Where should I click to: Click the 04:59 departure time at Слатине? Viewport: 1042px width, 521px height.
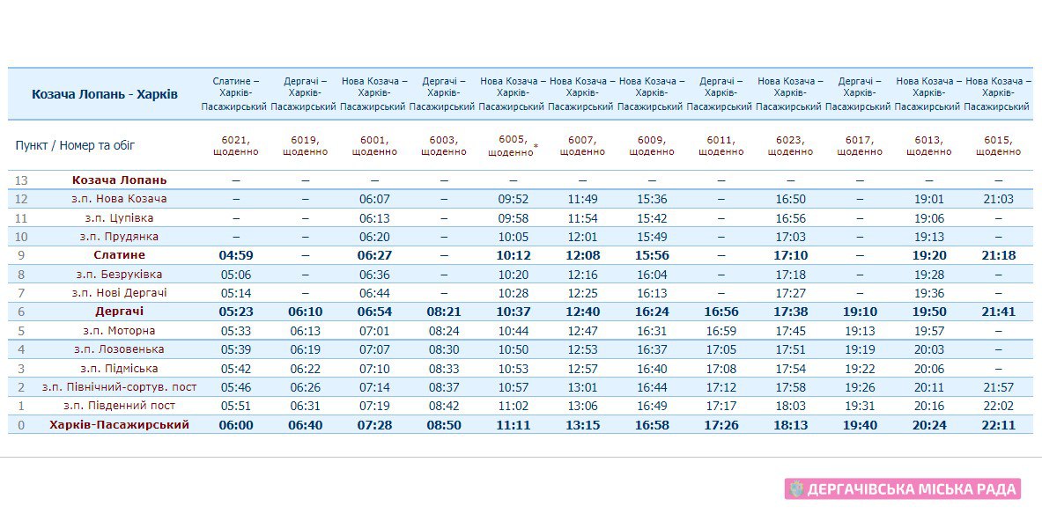(x=236, y=255)
